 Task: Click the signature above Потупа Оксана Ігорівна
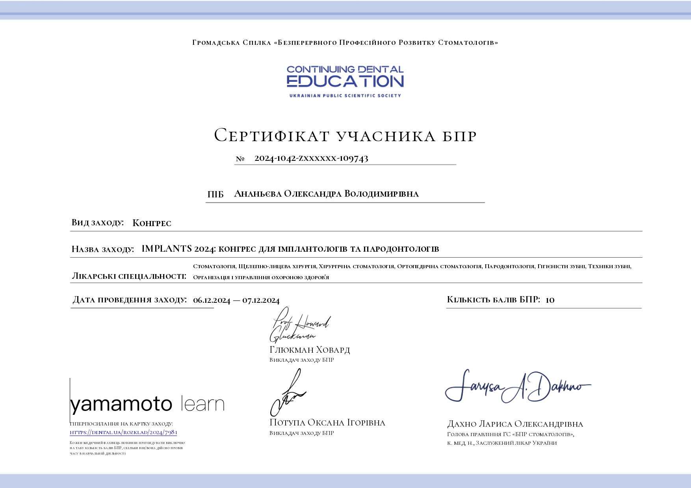point(288,393)
